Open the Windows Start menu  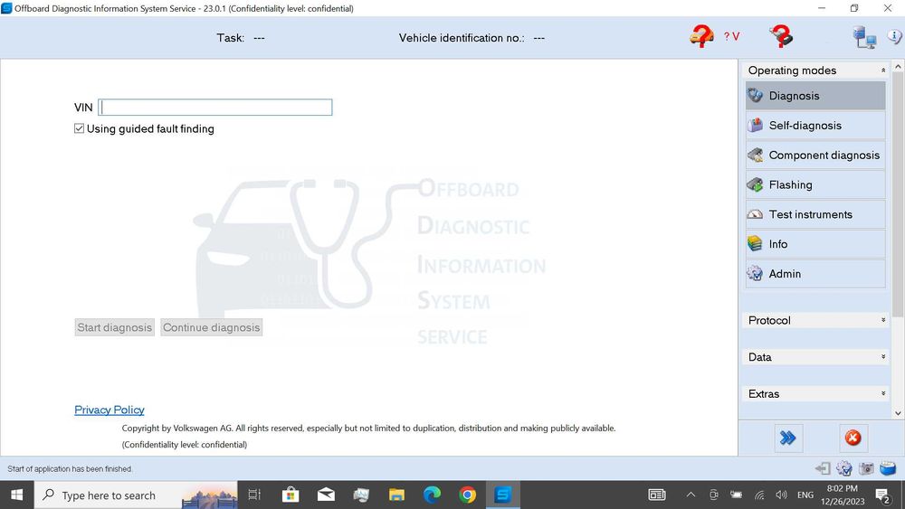[16, 495]
